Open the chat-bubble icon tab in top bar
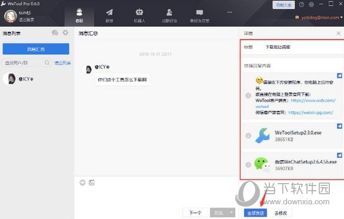 coord(199,15)
